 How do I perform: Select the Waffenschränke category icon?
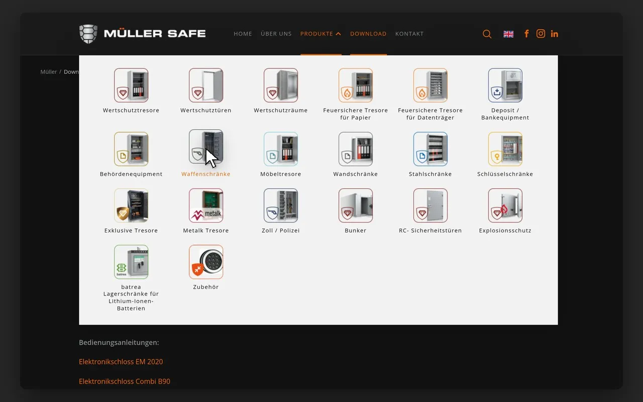click(206, 147)
